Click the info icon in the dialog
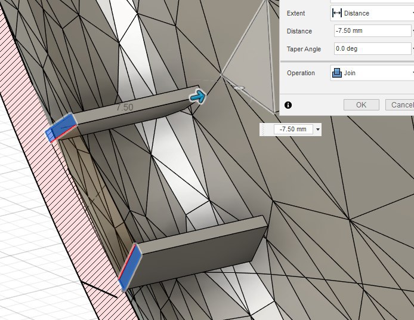Screen dimensions: 414x320 [288, 105]
